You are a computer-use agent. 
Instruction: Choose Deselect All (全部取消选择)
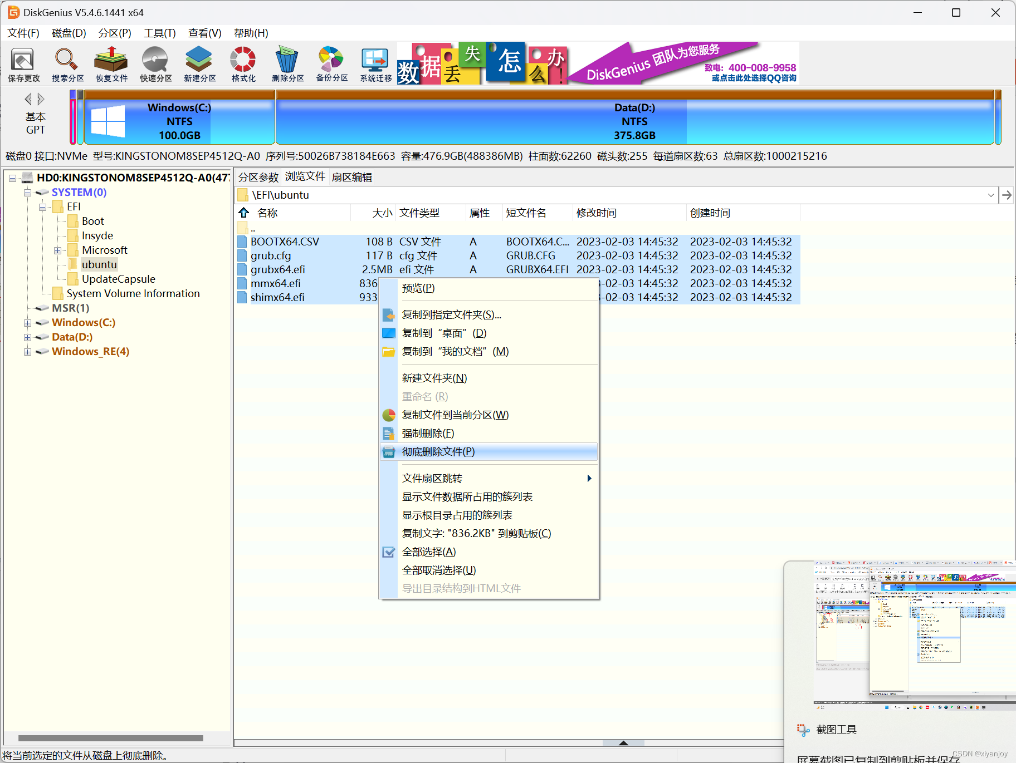(489, 570)
